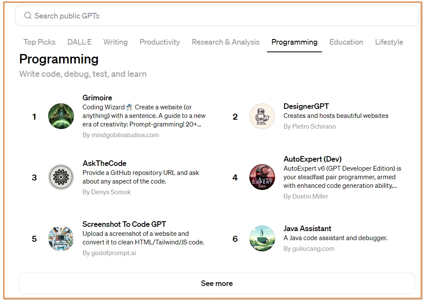
Task: Click rank number 3 beside AskTheCode
Action: coord(34,178)
